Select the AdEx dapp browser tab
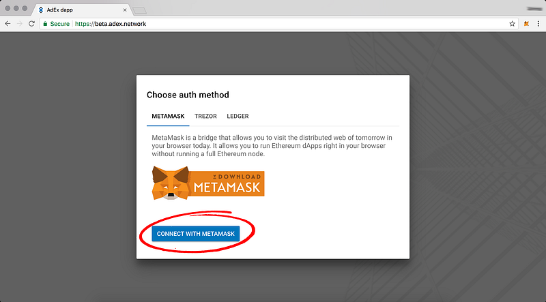 pyautogui.click(x=82, y=10)
